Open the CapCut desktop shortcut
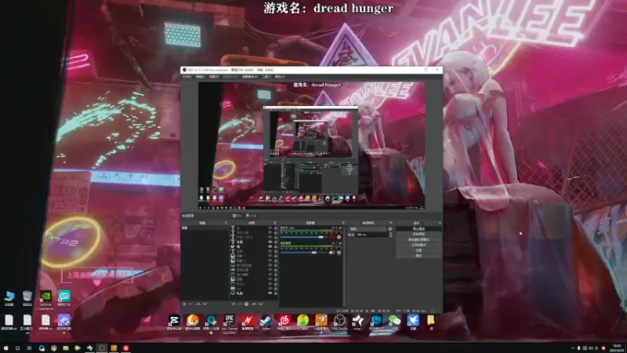 [174, 322]
